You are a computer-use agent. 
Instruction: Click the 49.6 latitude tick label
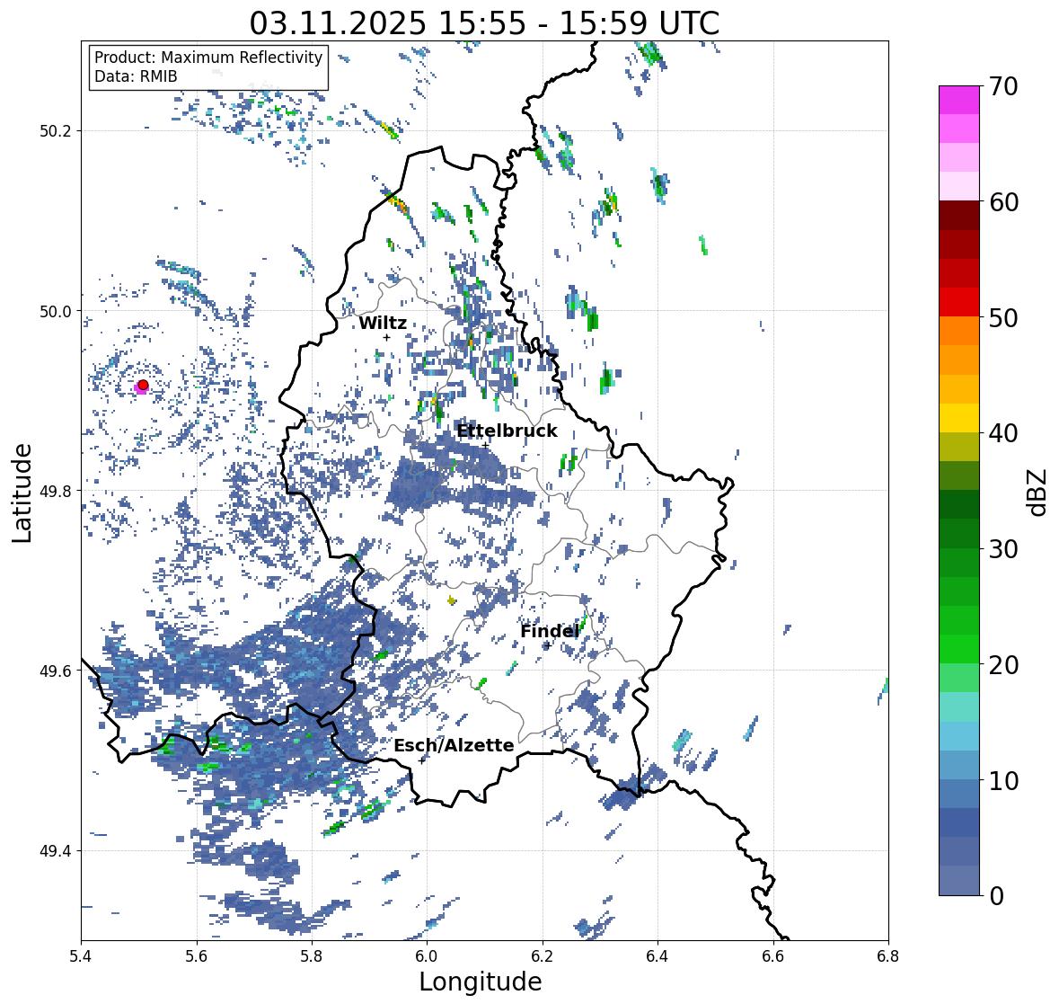[x=56, y=671]
